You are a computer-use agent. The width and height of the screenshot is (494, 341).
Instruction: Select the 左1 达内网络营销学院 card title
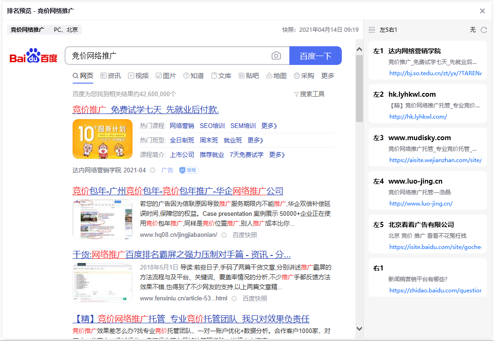[414, 51]
